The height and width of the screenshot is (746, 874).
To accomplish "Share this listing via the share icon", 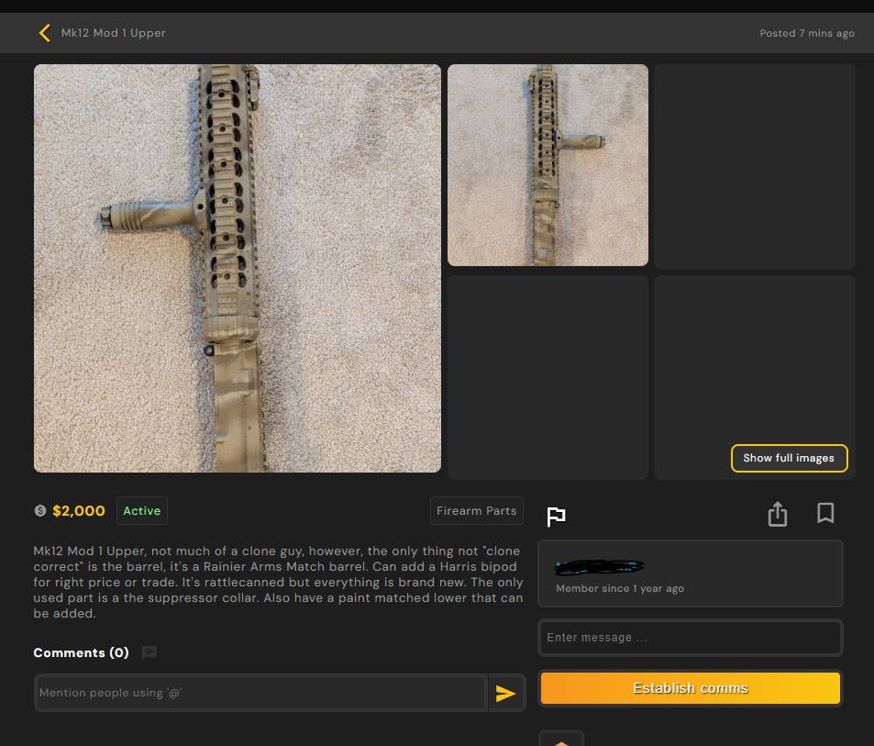I will [777, 514].
